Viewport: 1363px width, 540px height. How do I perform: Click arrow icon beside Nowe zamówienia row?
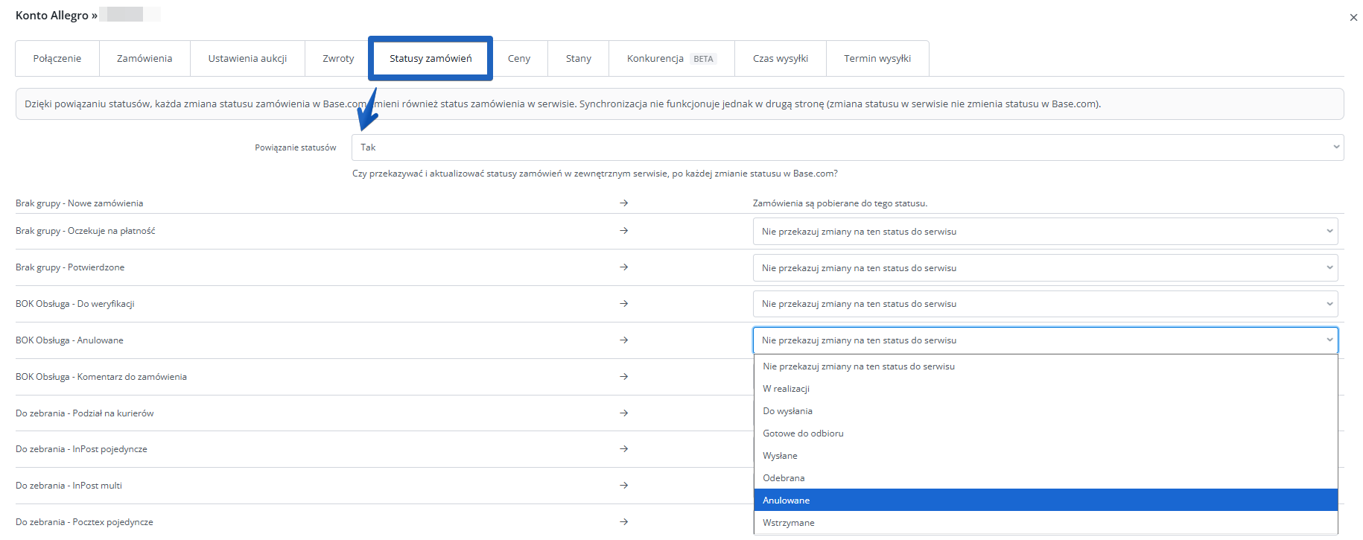(x=624, y=203)
